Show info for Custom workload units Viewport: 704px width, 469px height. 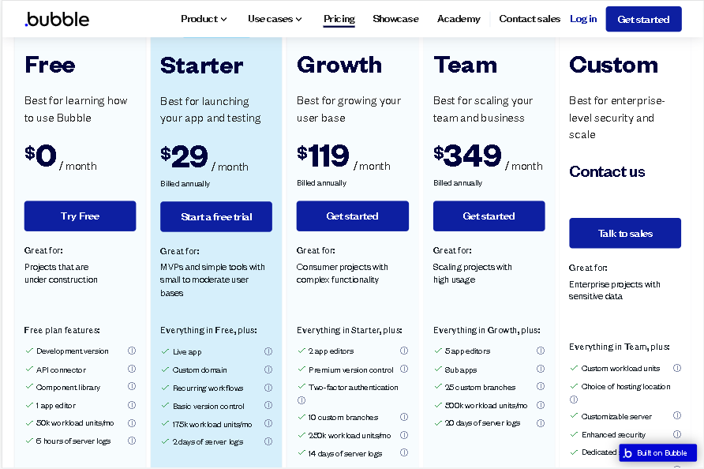point(677,368)
